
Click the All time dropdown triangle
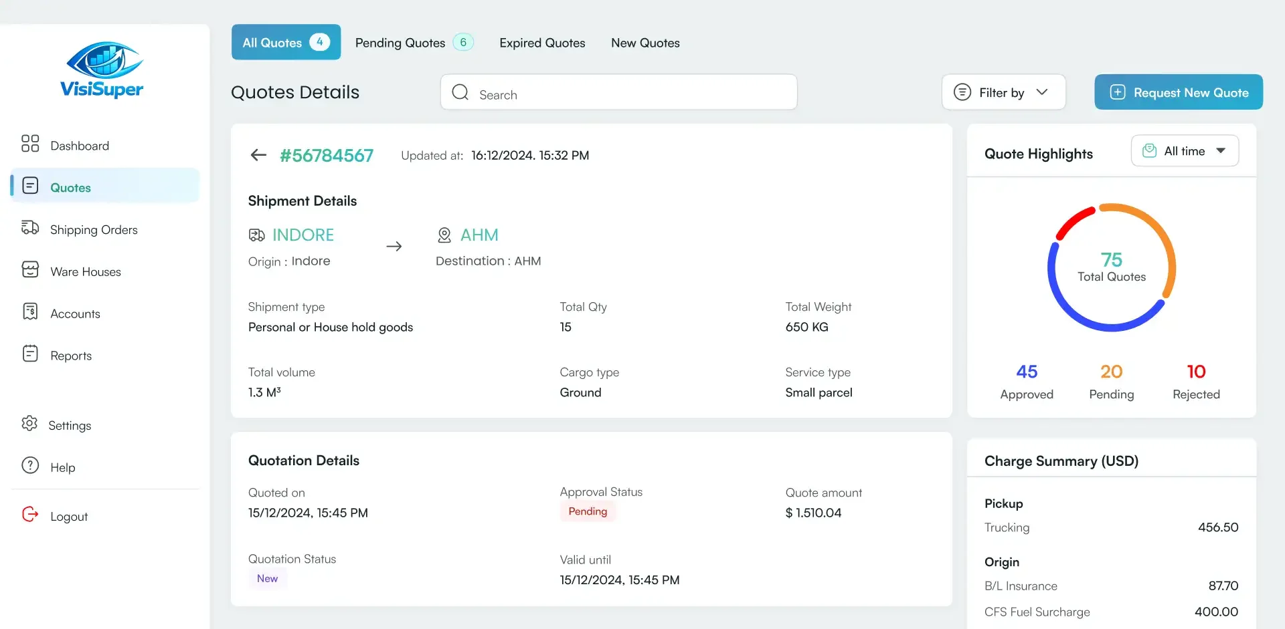(x=1221, y=151)
